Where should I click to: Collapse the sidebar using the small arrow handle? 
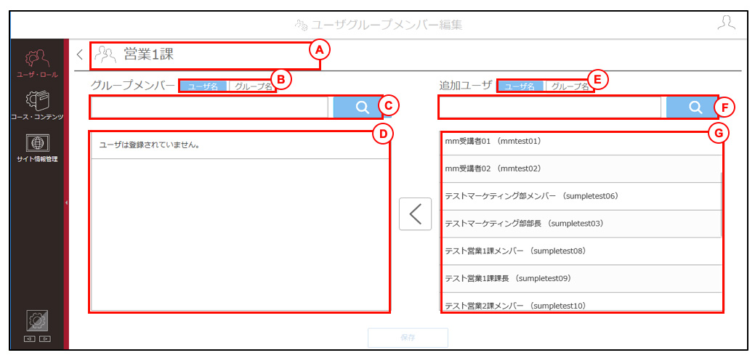point(66,203)
